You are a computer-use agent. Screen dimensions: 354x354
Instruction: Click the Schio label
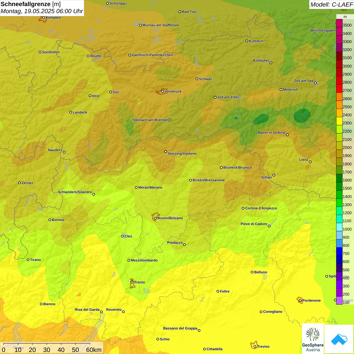[x=165, y=339]
